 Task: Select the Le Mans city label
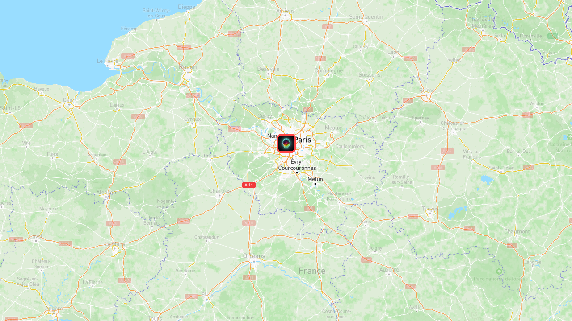[x=115, y=244]
